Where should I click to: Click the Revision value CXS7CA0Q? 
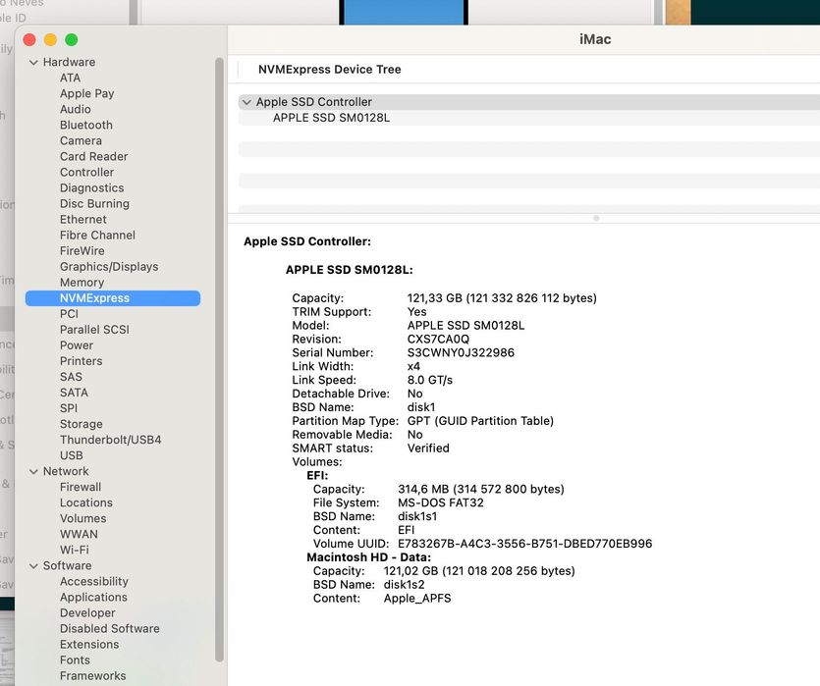click(x=438, y=340)
